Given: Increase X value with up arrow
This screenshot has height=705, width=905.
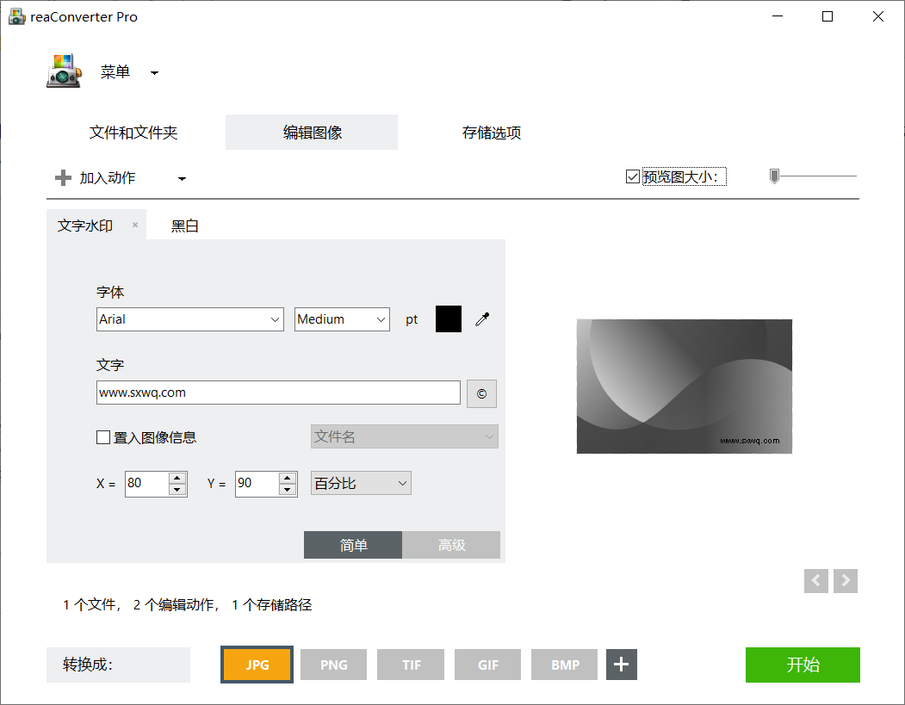Looking at the screenshot, I should tap(177, 478).
